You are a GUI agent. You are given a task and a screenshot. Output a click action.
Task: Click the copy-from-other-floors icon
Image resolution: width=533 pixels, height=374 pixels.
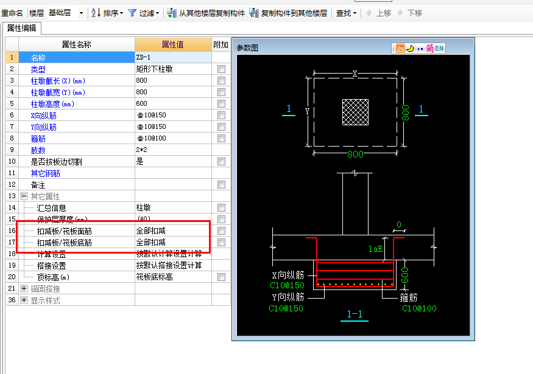172,13
